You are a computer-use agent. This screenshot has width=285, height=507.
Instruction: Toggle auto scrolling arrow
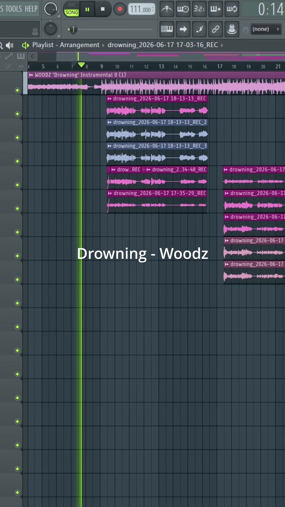183,29
